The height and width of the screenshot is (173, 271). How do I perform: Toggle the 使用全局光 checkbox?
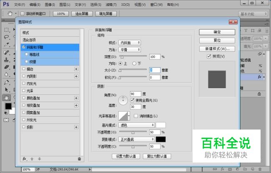pyautogui.click(x=132, y=100)
